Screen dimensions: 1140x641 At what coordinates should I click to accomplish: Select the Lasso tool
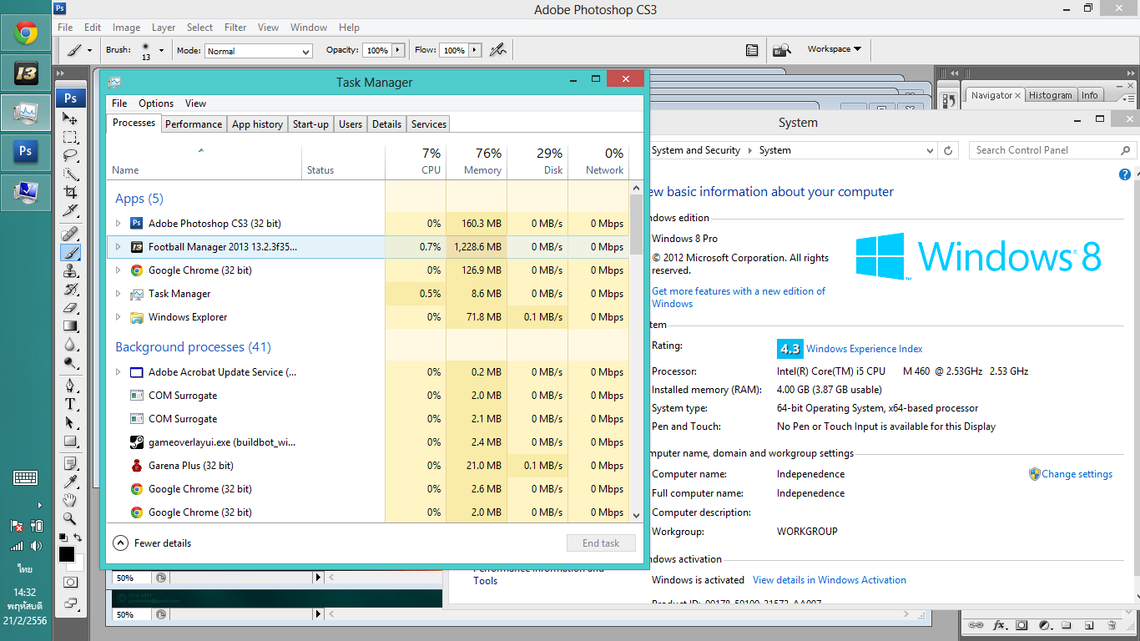[x=71, y=155]
